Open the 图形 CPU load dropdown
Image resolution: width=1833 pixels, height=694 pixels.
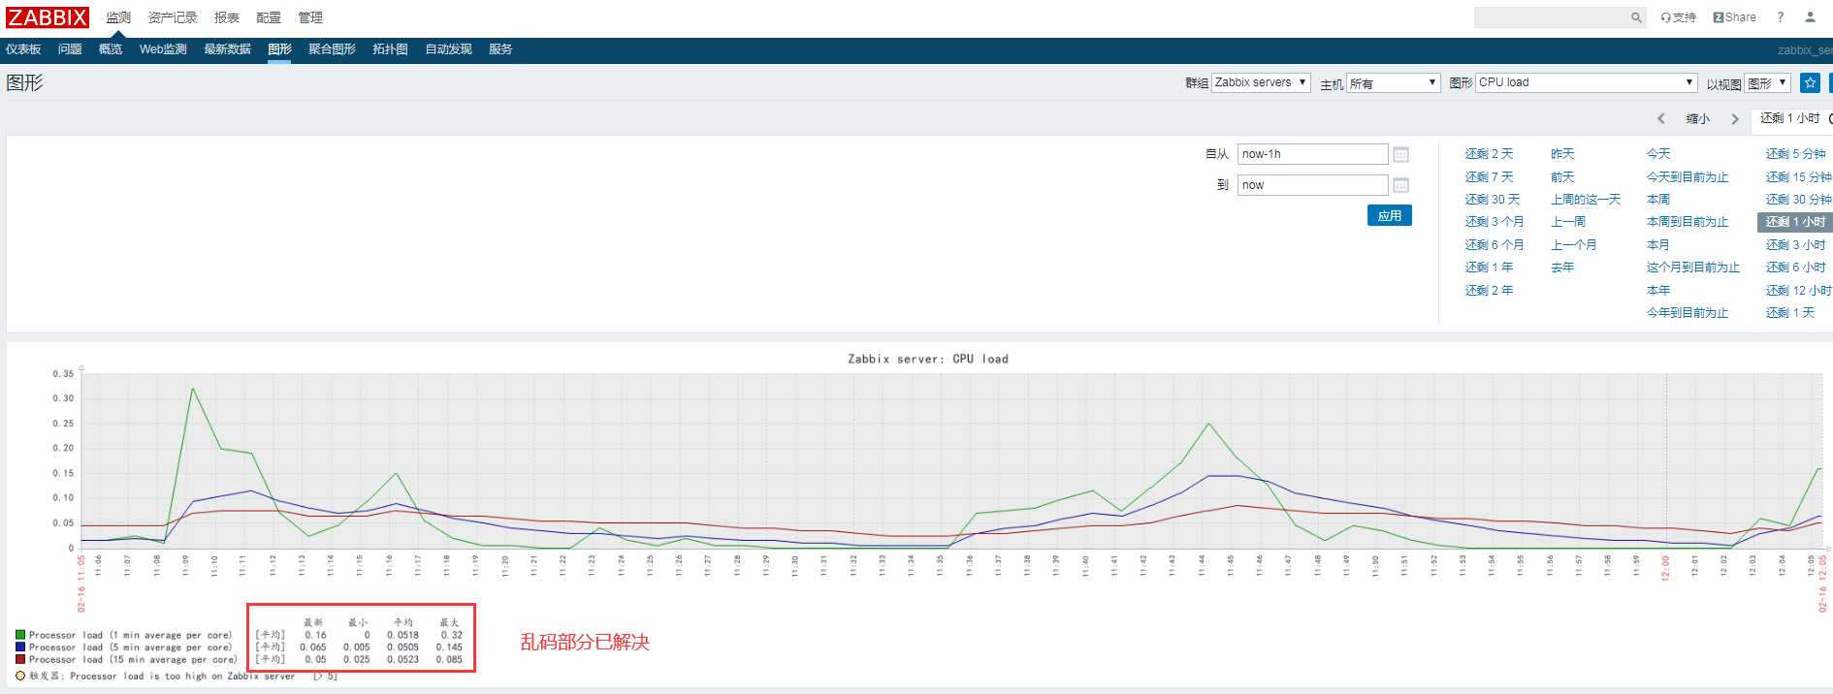(x=1587, y=82)
